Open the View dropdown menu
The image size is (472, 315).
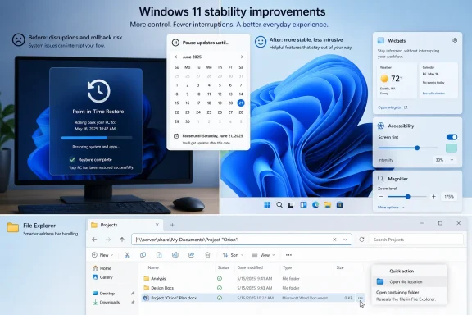click(x=263, y=255)
